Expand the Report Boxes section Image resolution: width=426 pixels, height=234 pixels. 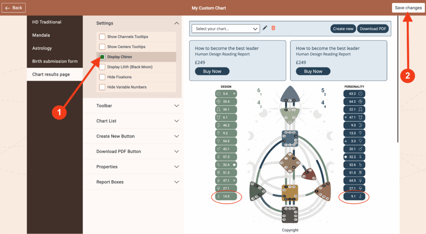[x=138, y=182]
